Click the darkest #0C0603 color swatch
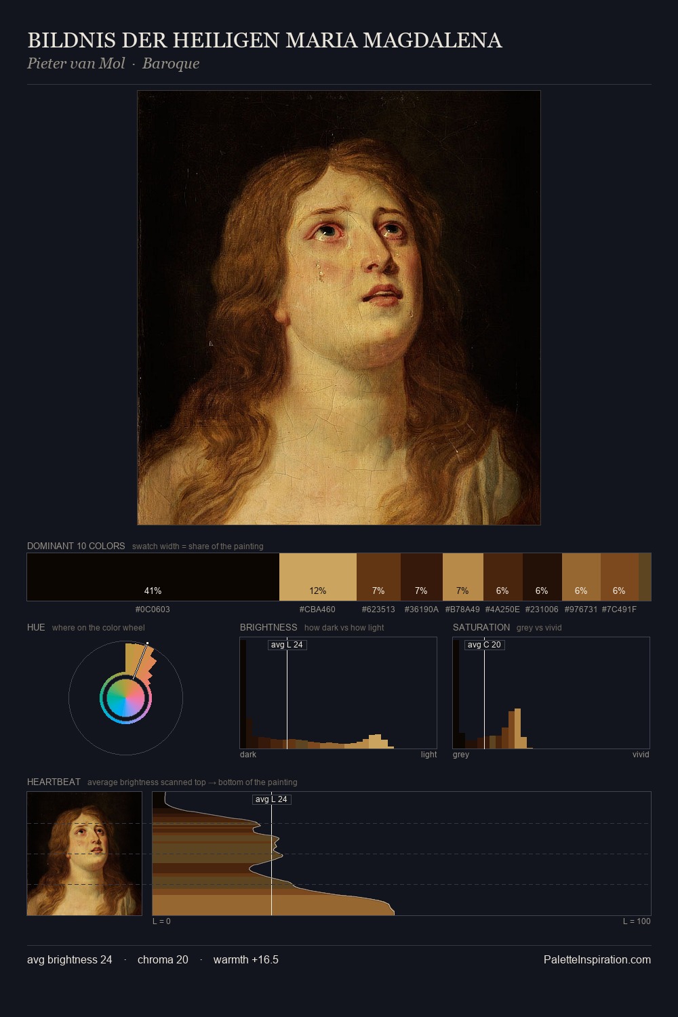Viewport: 678px width, 1017px height. (153, 577)
